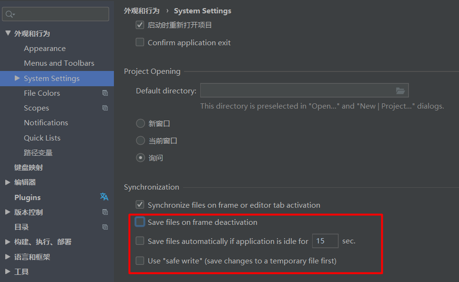
Task: Select the 新窗口 radio button
Action: [140, 123]
